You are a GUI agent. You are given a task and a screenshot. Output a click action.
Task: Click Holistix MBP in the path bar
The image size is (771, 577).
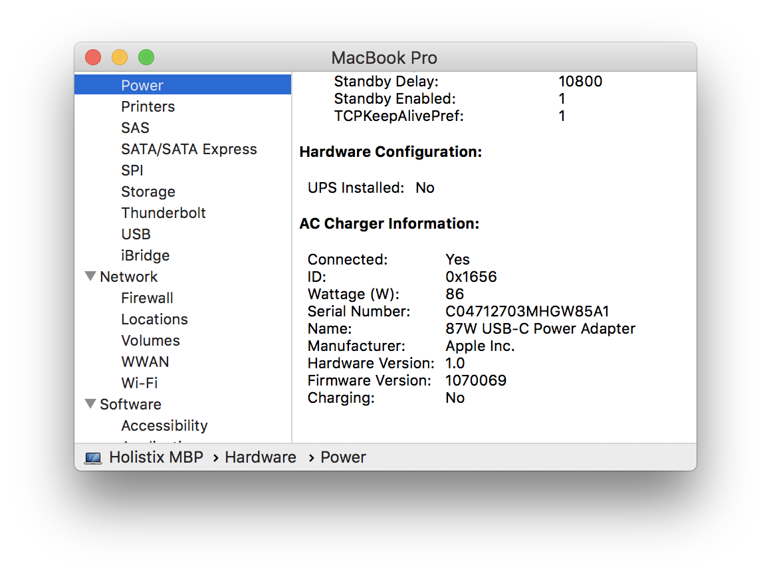click(x=156, y=457)
